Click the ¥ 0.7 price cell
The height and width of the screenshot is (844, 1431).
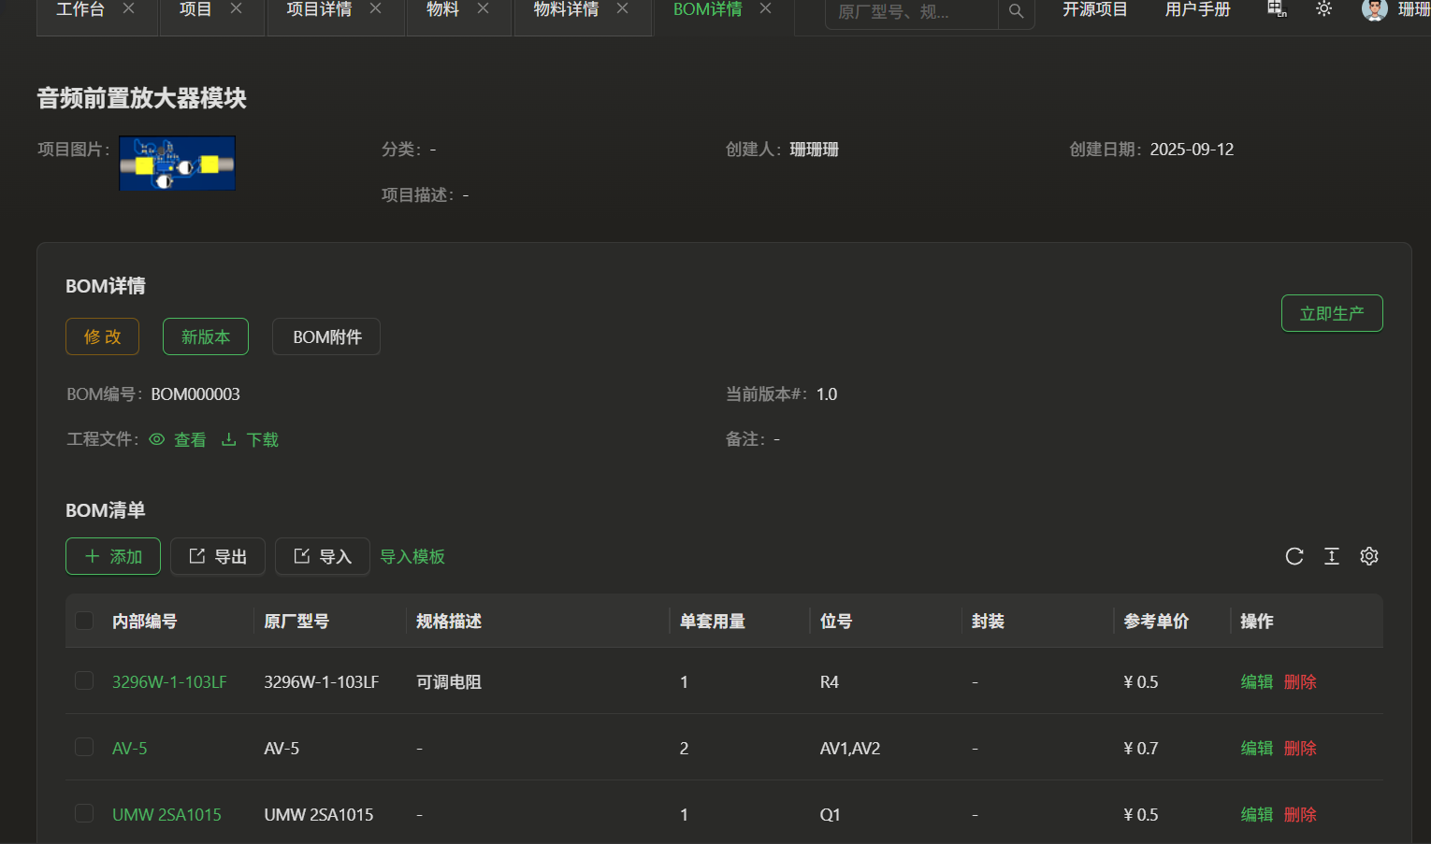(x=1141, y=749)
